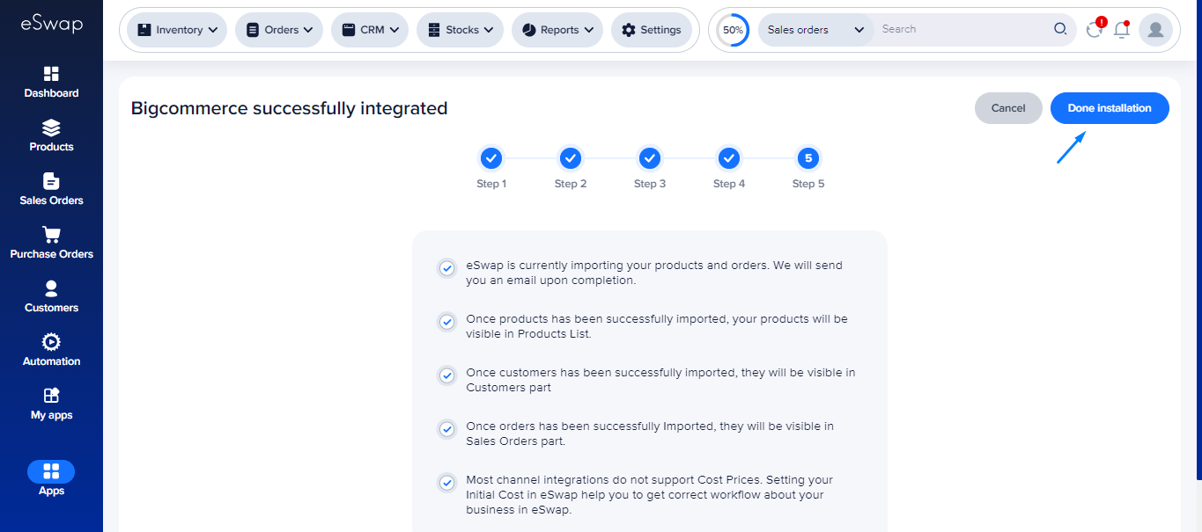Open the user profile avatar

click(1154, 30)
